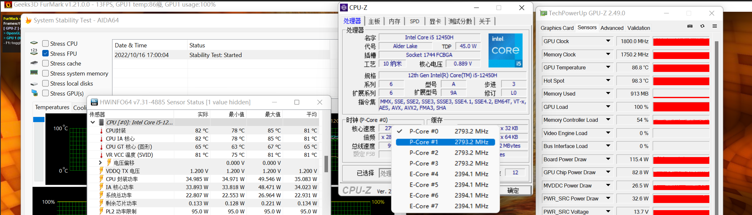
Task: Switch to the 内存 tab in CPU-Z
Action: point(394,21)
